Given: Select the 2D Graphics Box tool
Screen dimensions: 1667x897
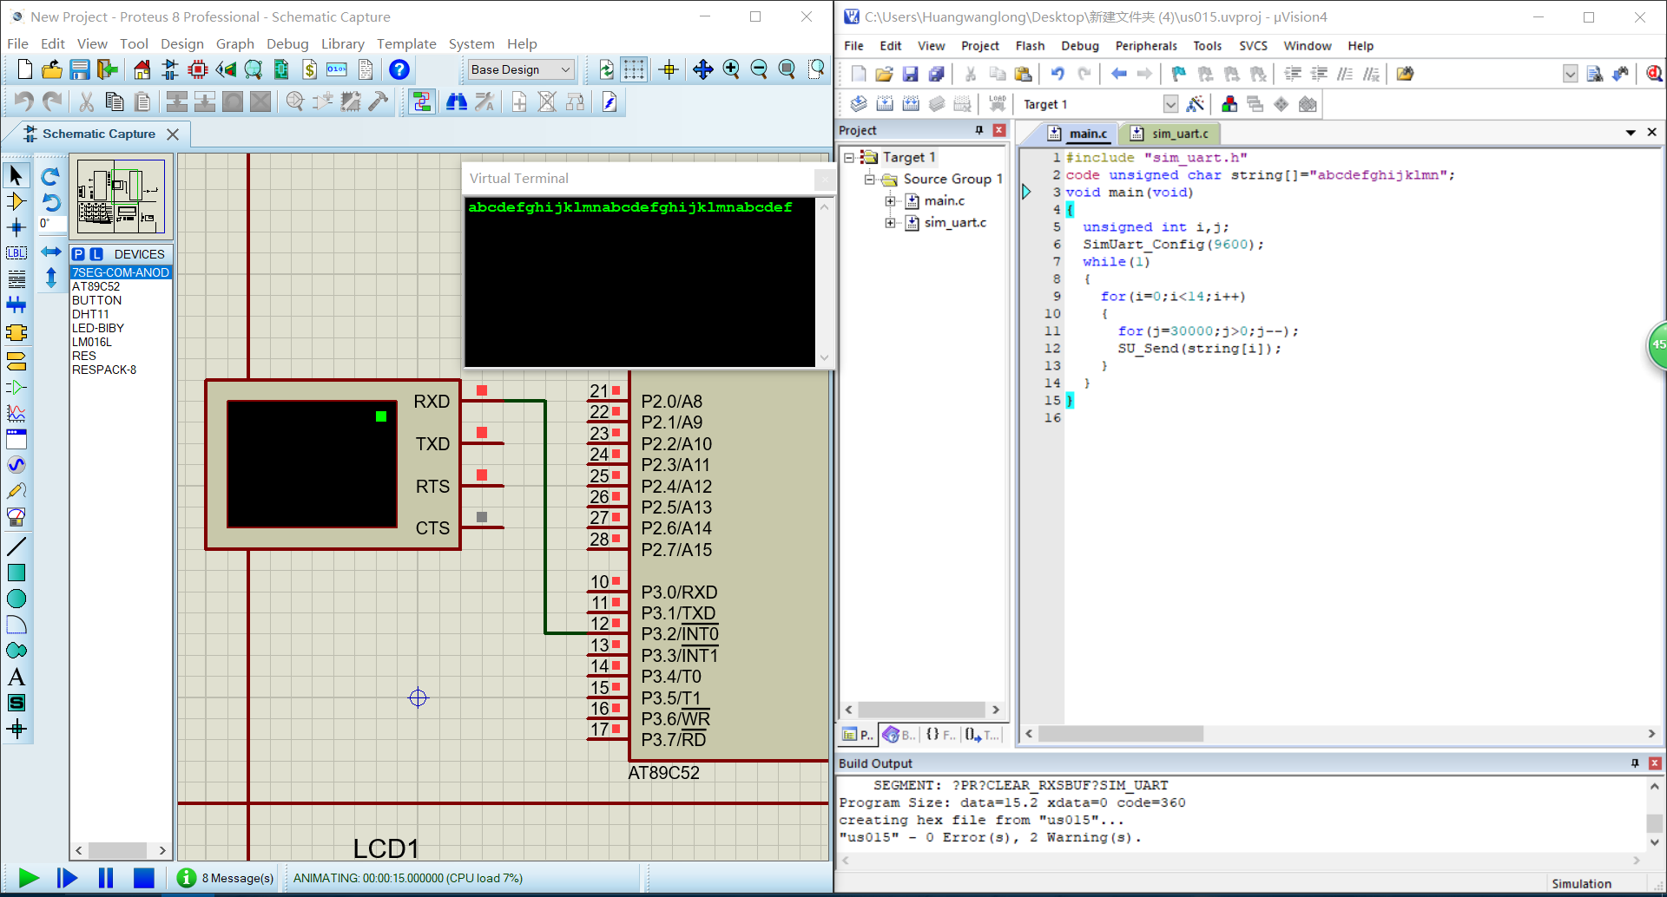Looking at the screenshot, I should [x=16, y=573].
